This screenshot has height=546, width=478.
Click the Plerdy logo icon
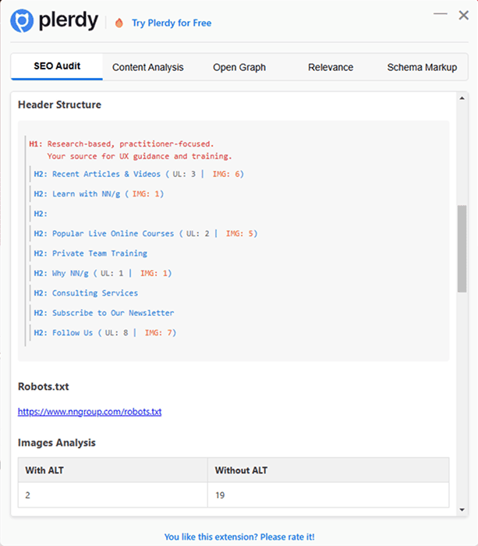22,21
